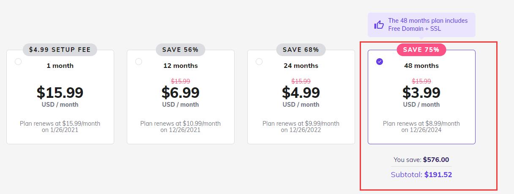The image size is (514, 194).
Task: Choose the $4.99 per month plan card
Action: [301, 97]
